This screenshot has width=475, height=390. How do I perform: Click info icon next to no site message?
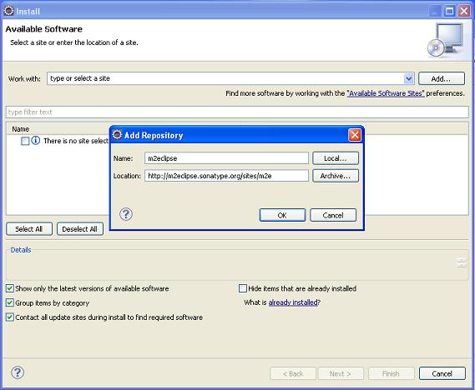tap(36, 141)
